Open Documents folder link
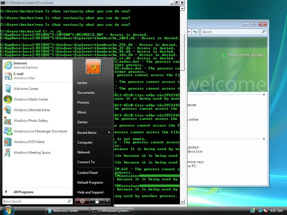Image resolution: width=287 pixels, height=215 pixels. point(86,92)
